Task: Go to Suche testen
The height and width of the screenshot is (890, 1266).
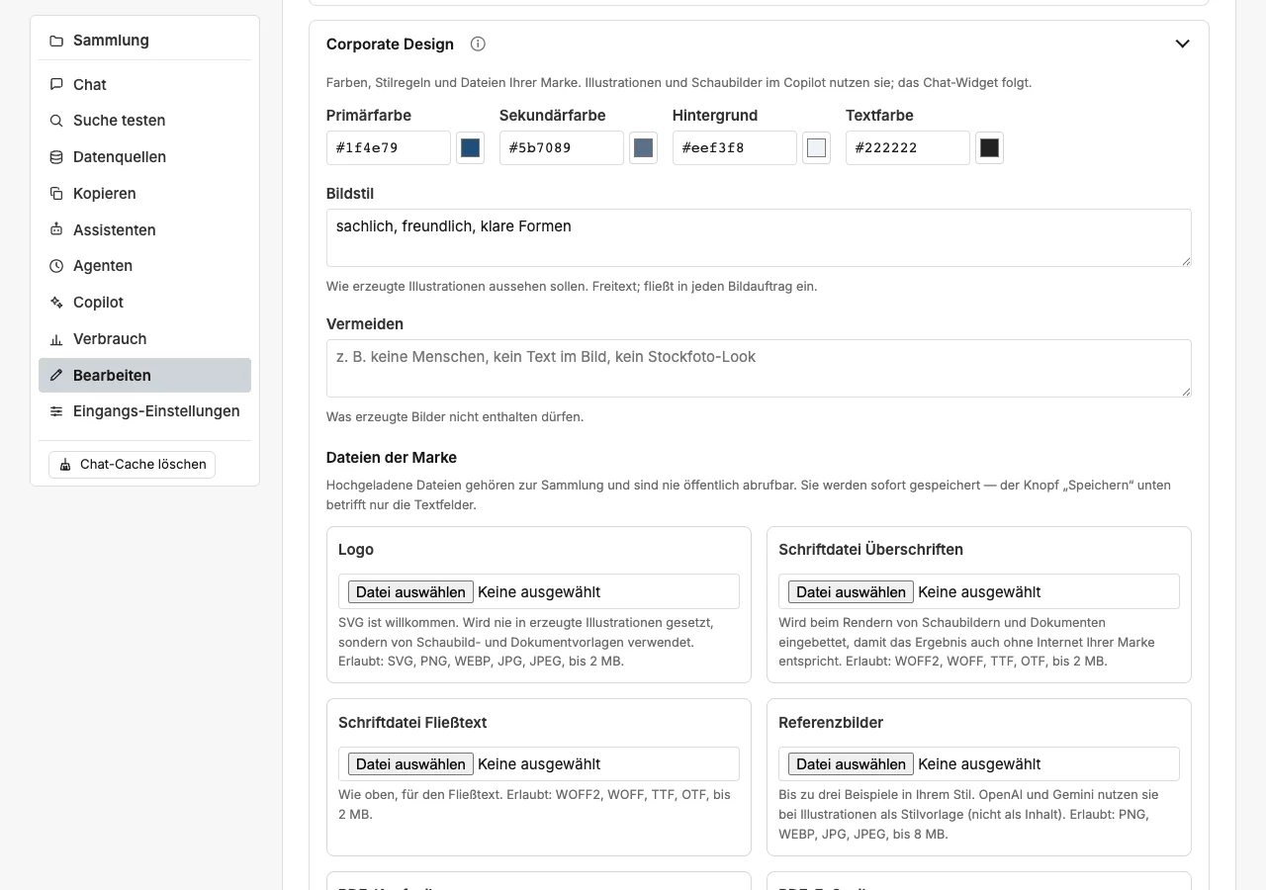Action: click(x=144, y=121)
